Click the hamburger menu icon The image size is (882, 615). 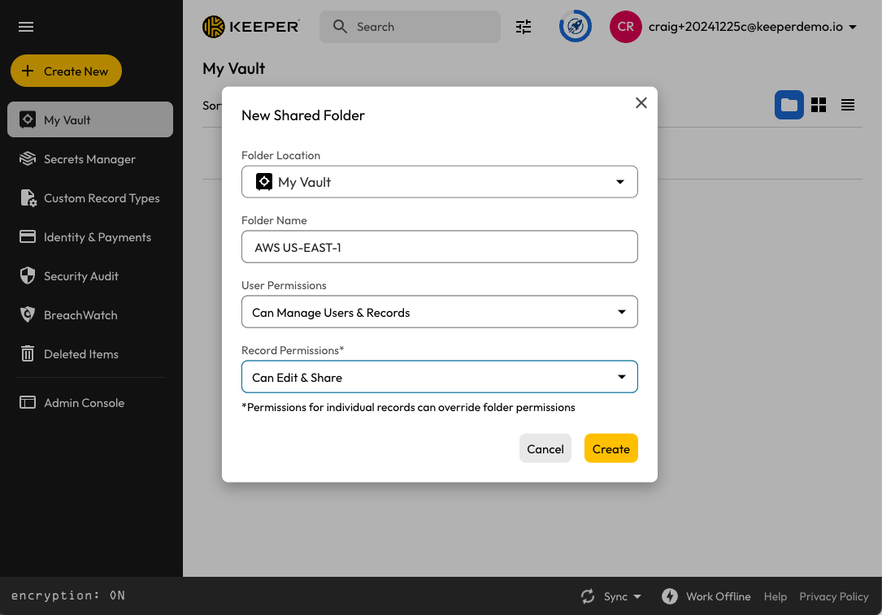[x=26, y=27]
